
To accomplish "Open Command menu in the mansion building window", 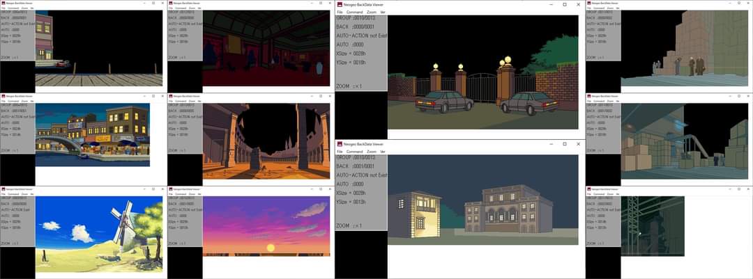I will pos(354,152).
